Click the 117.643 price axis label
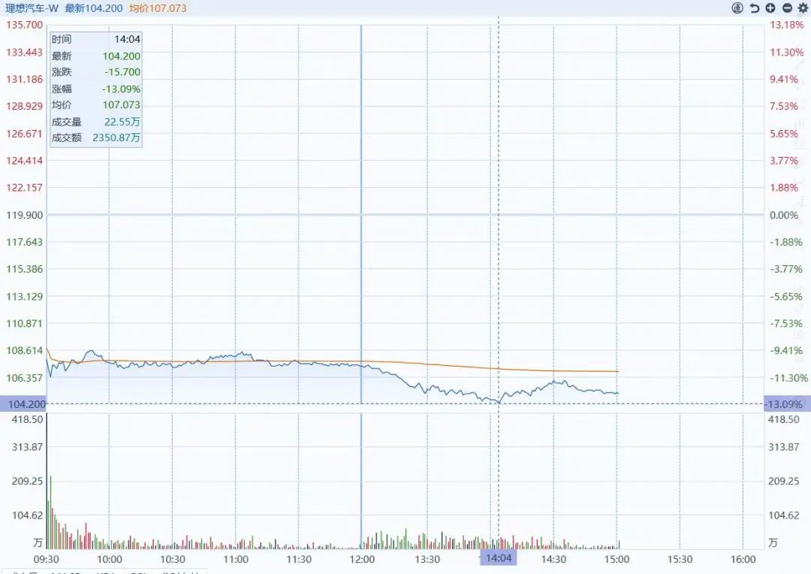Screen dimensions: 811x574 click(x=24, y=242)
